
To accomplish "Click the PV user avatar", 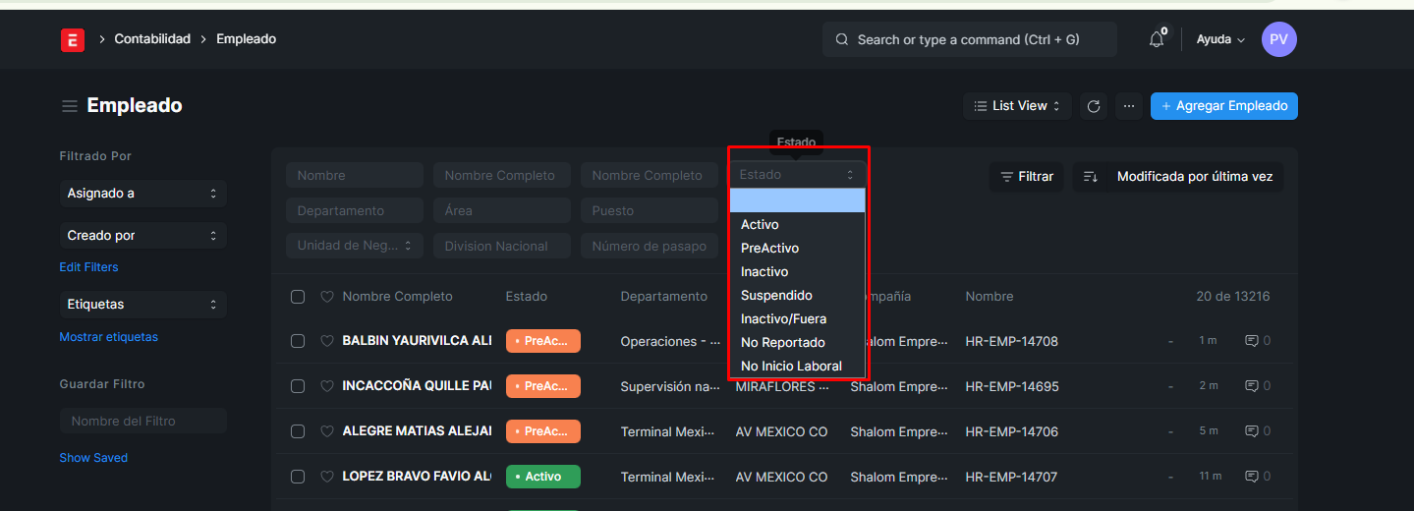I will (x=1278, y=39).
